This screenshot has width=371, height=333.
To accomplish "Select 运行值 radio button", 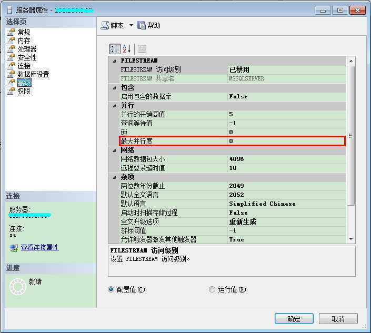I will coord(212,289).
